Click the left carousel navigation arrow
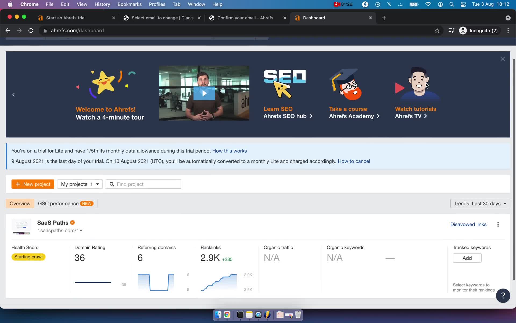Image resolution: width=516 pixels, height=323 pixels. pyautogui.click(x=13, y=94)
